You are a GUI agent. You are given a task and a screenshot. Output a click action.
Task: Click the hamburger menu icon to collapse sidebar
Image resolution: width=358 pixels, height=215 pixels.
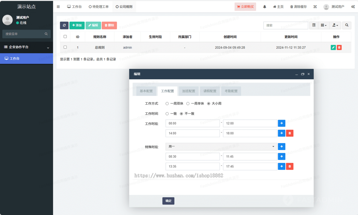(58, 6)
